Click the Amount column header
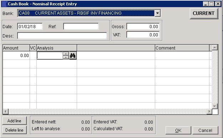 point(16,48)
